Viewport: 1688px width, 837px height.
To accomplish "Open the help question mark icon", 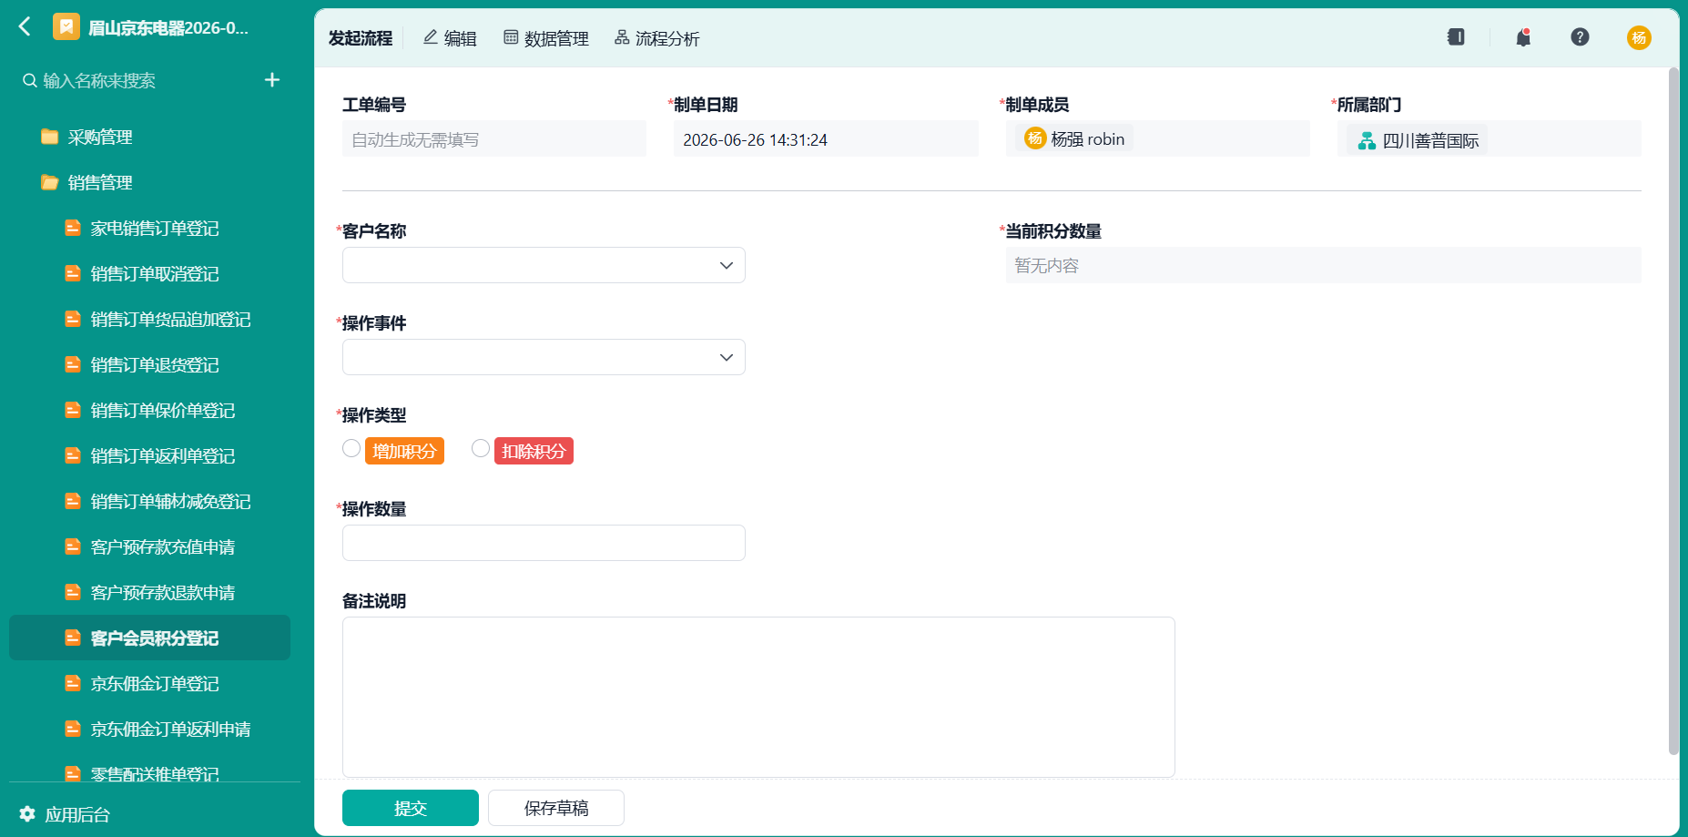I will tap(1580, 37).
